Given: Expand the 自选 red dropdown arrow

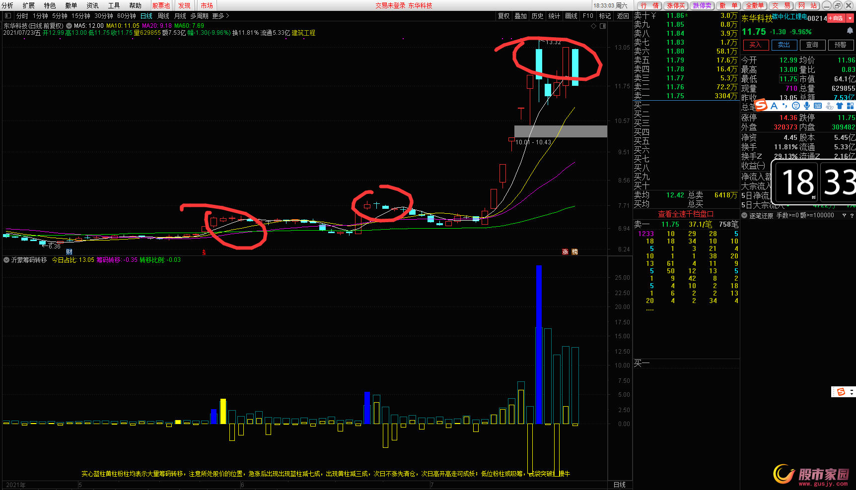Looking at the screenshot, I should tap(850, 18).
